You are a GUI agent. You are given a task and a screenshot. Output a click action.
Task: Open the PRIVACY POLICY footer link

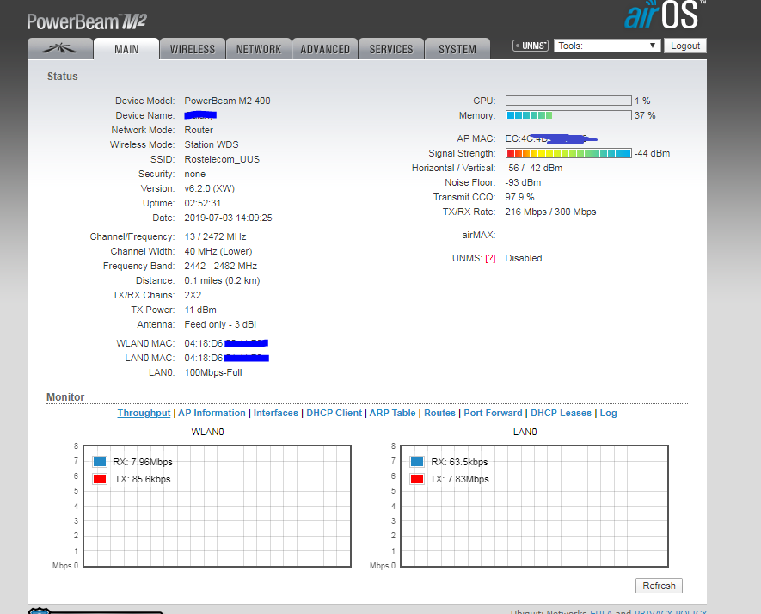670,611
